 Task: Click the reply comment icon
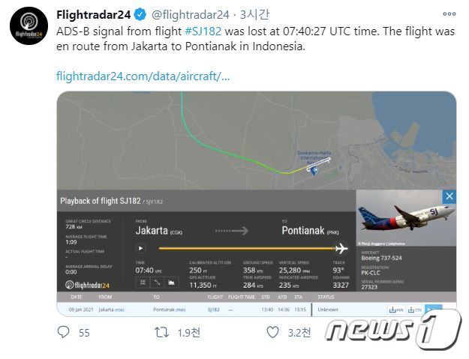point(64,332)
